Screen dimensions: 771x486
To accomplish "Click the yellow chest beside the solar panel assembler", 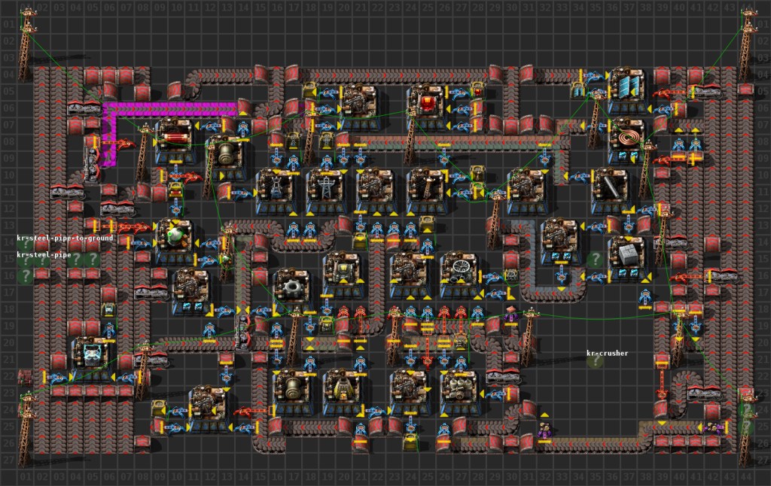I will pos(577,90).
